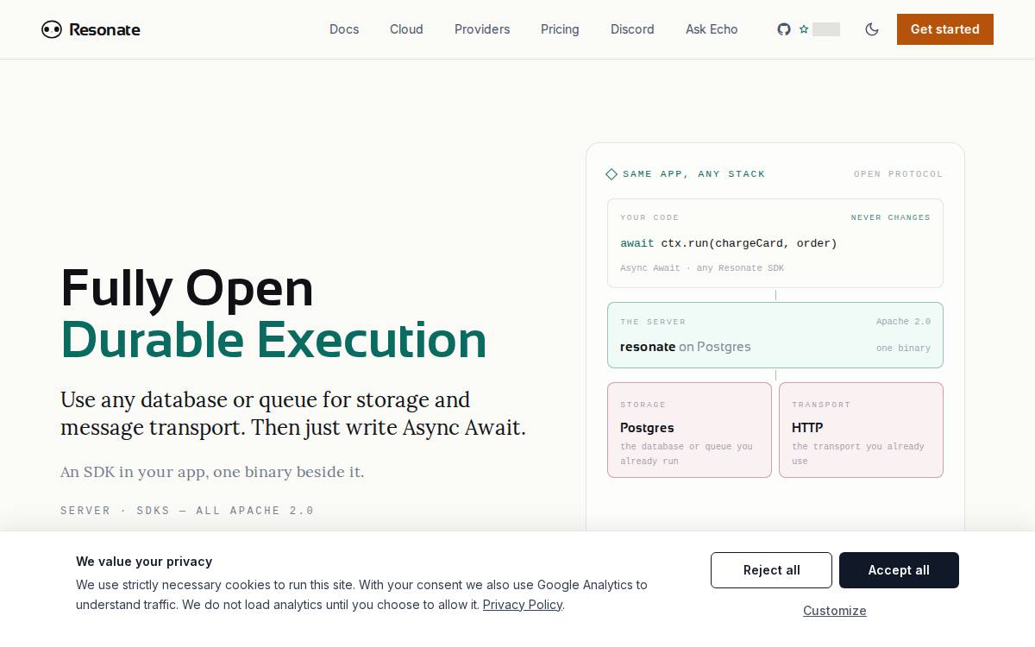Open the Pricing nav link
This screenshot has height=647, width=1035.
coord(560,29)
